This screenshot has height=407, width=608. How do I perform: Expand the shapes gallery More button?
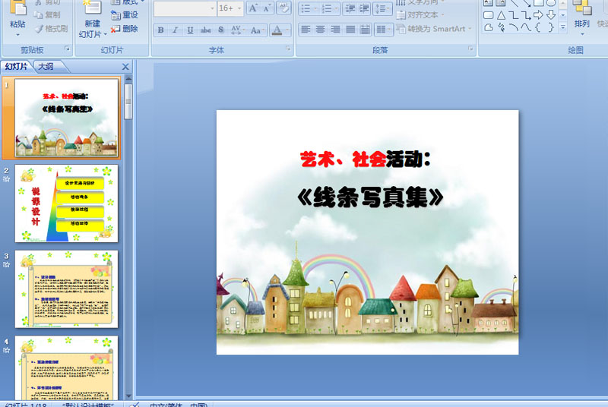pos(563,27)
